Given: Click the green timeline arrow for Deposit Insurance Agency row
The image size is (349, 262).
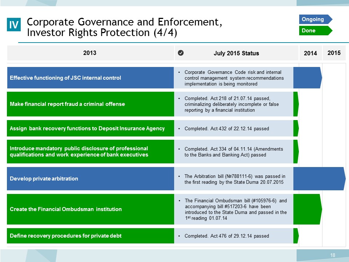Looking at the screenshot, I should pos(296,128).
